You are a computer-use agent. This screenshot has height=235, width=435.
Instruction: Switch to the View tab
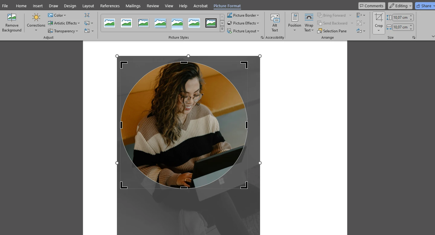point(169,6)
